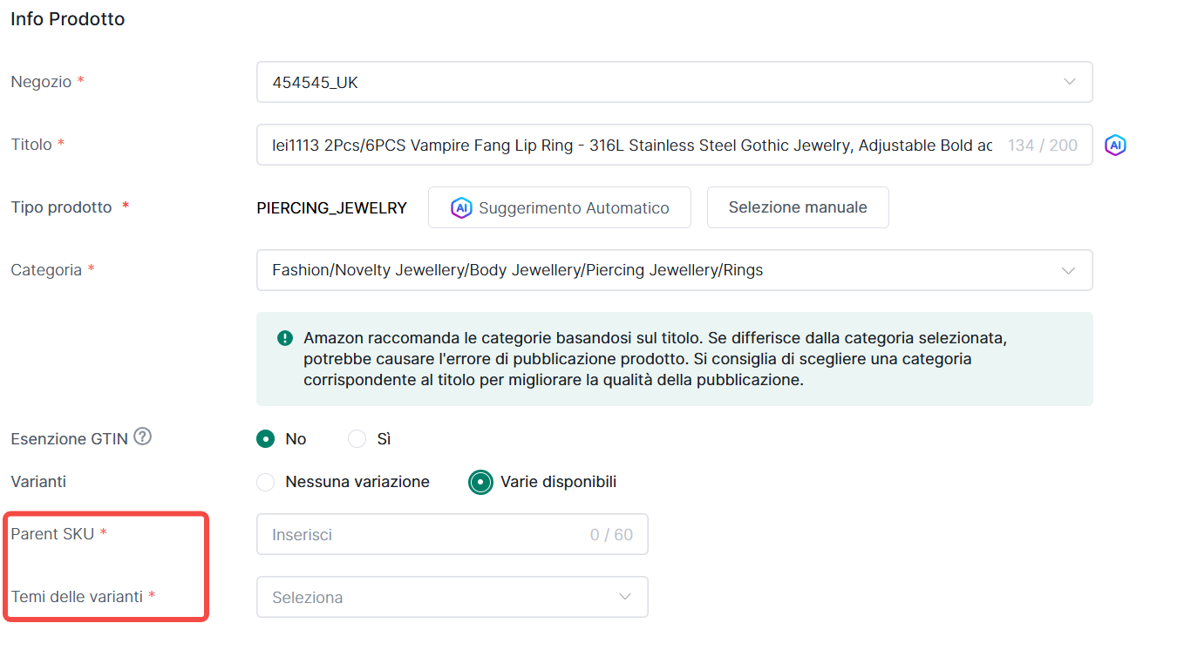Viewport: 1177px width, 657px height.
Task: Click the Tipo prodotto field label
Action: click(x=61, y=207)
